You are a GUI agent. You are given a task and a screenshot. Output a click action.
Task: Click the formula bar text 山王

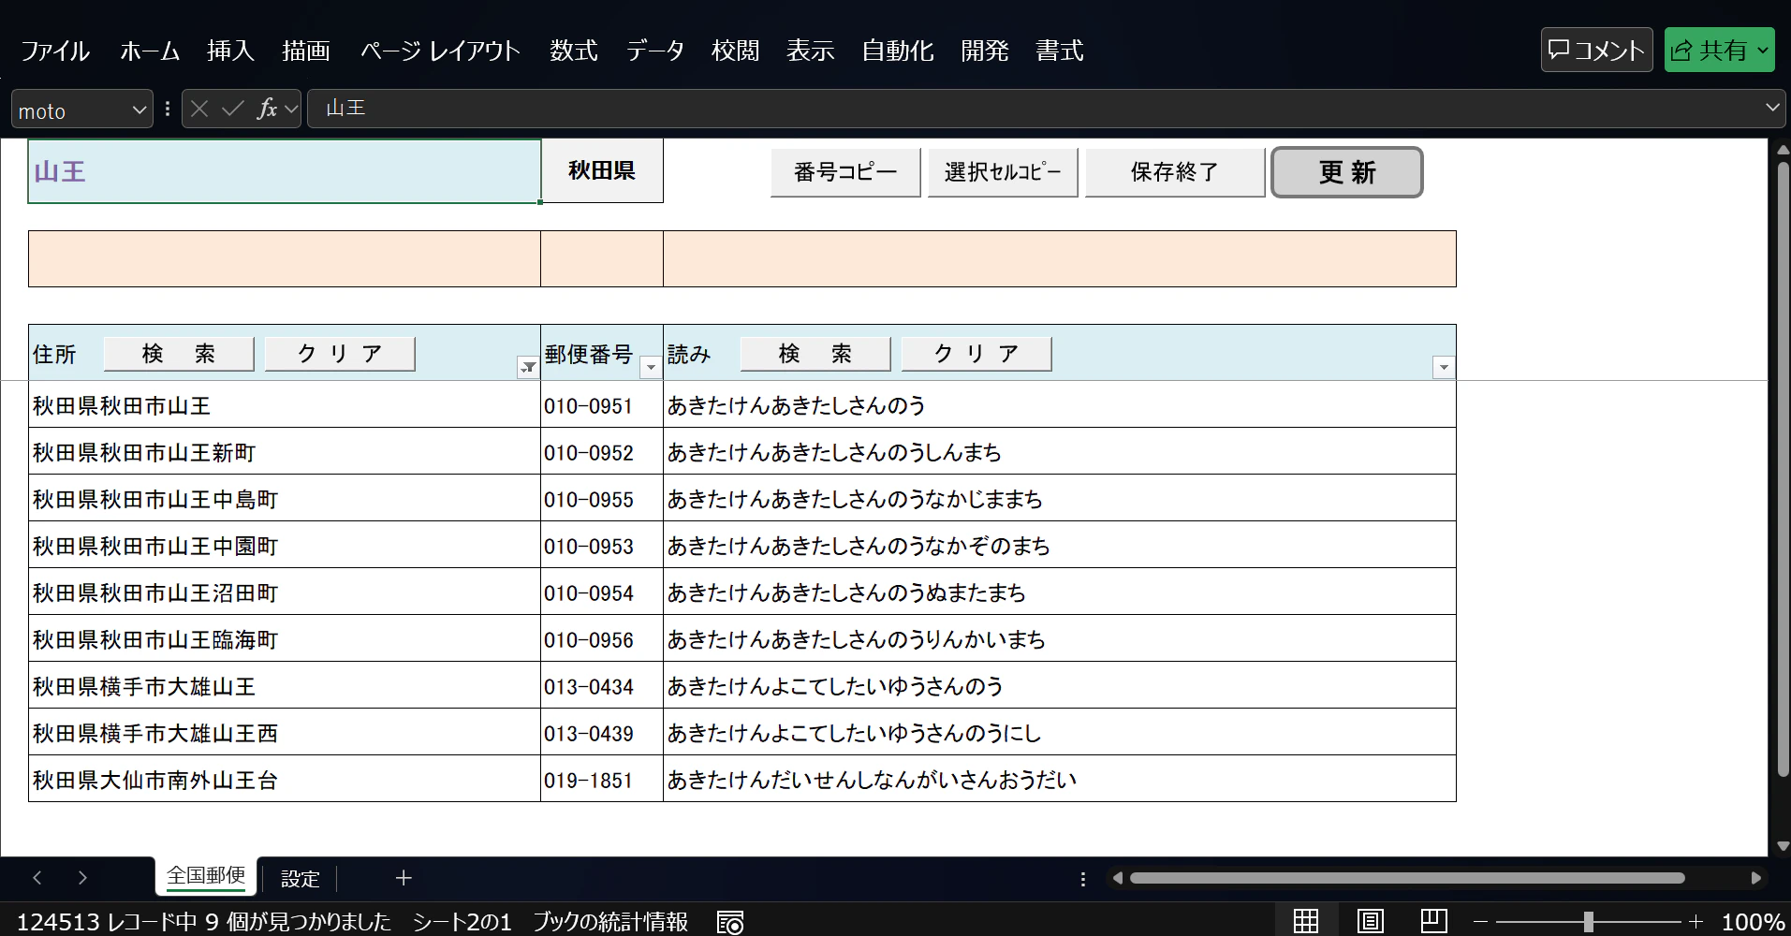tap(345, 109)
